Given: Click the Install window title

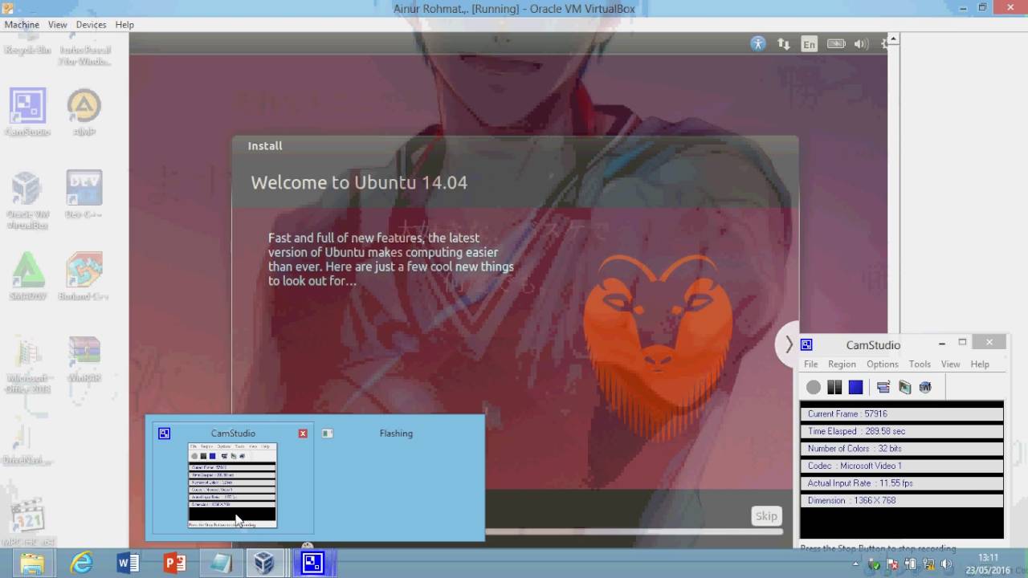Looking at the screenshot, I should point(265,146).
